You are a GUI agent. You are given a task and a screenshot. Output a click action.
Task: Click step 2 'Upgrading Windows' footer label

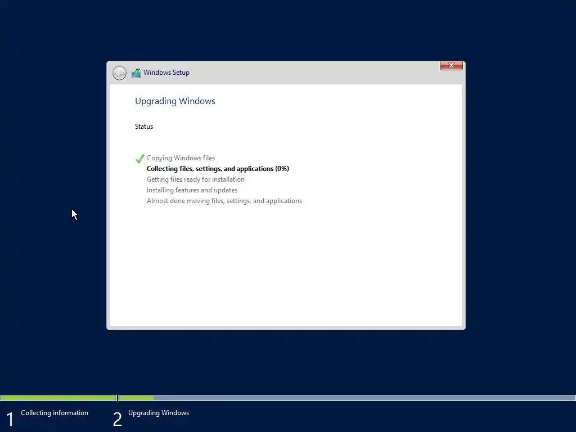coord(159,413)
